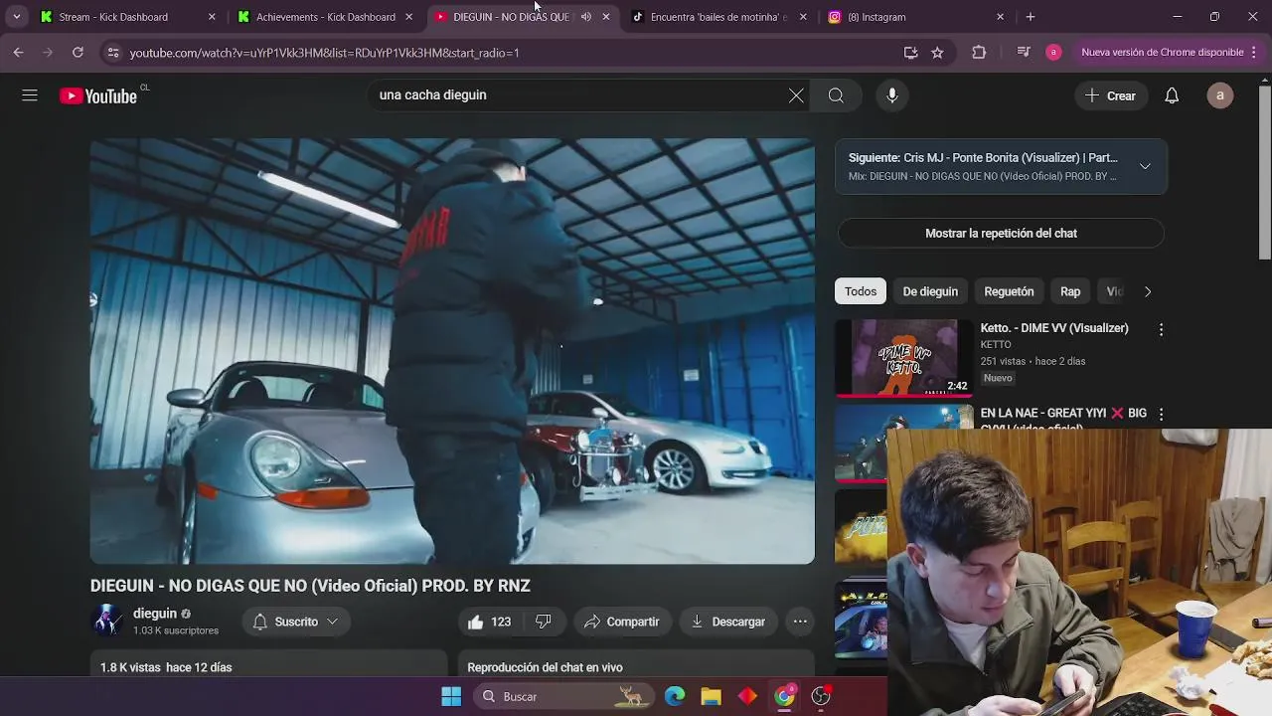This screenshot has height=716, width=1272.
Task: Open the tab search dropdown
Action: coord(16,17)
